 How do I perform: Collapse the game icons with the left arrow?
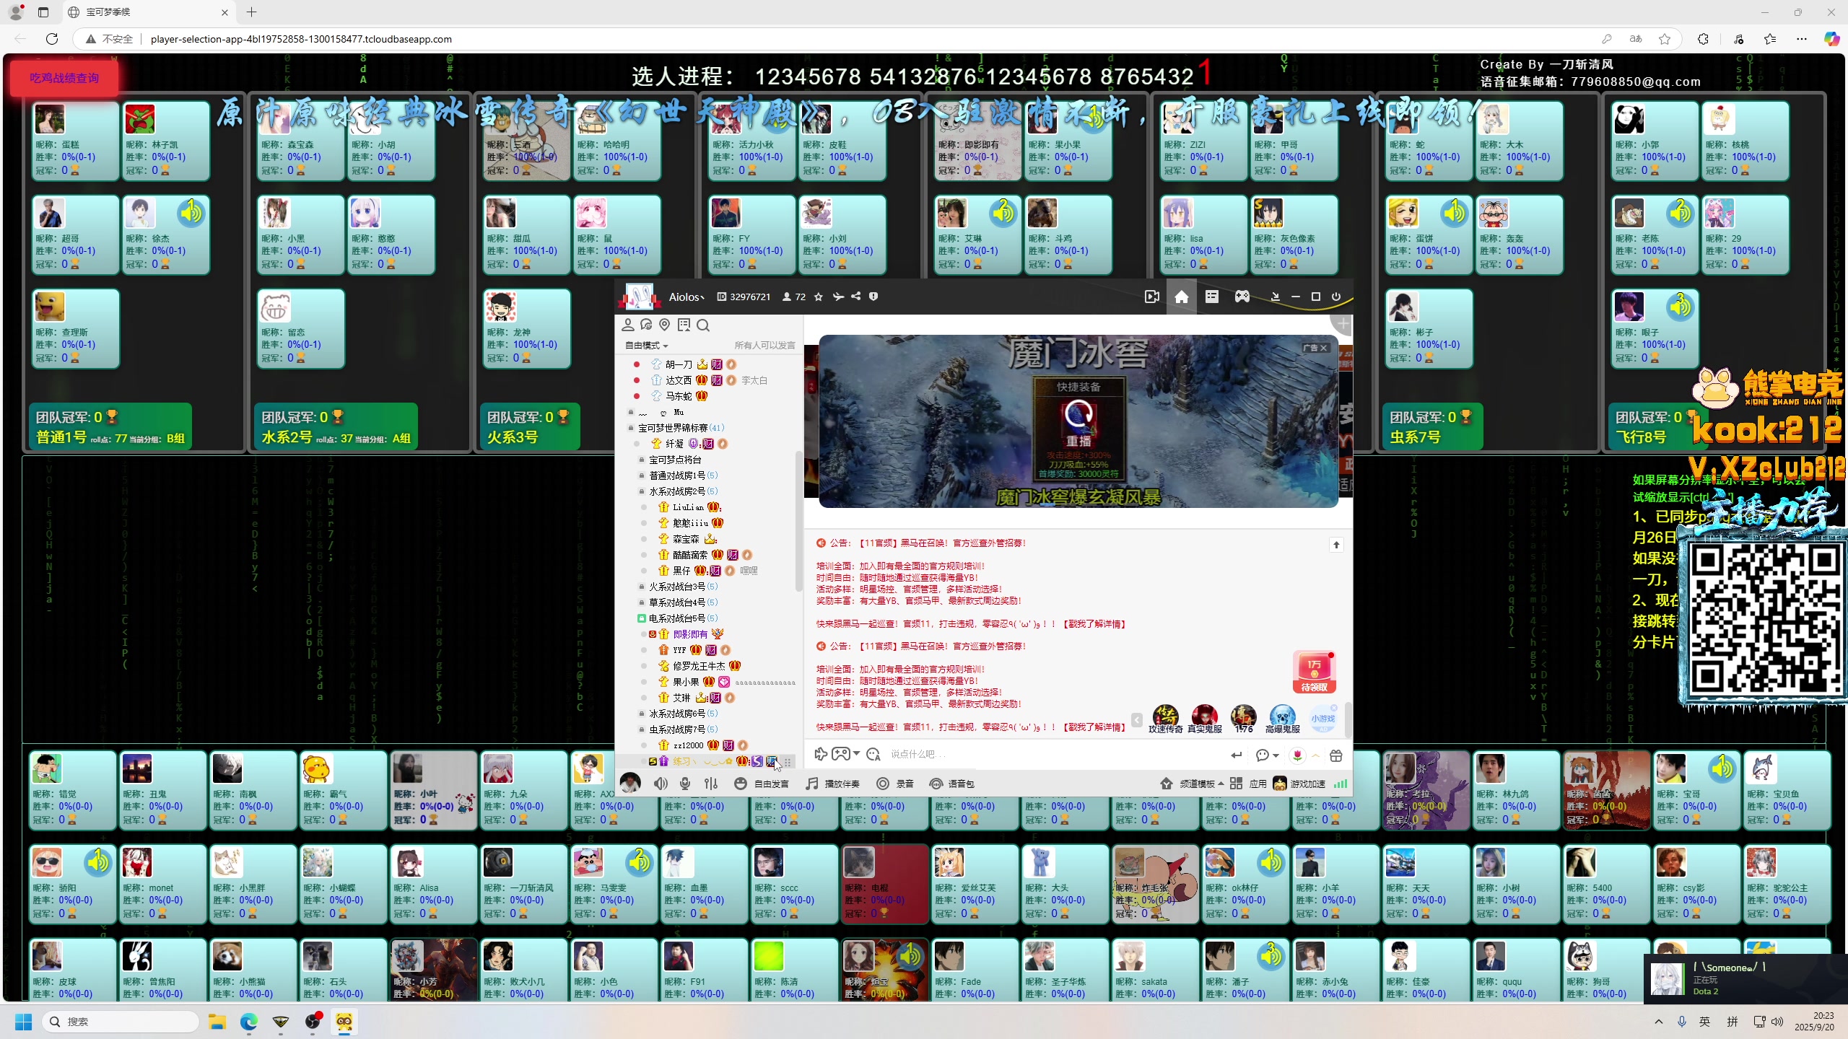point(1137,719)
